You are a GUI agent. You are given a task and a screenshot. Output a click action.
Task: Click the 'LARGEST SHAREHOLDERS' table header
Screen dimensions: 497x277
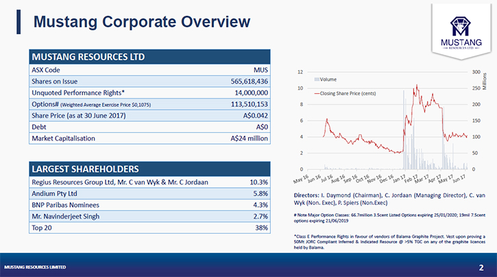[149, 169]
